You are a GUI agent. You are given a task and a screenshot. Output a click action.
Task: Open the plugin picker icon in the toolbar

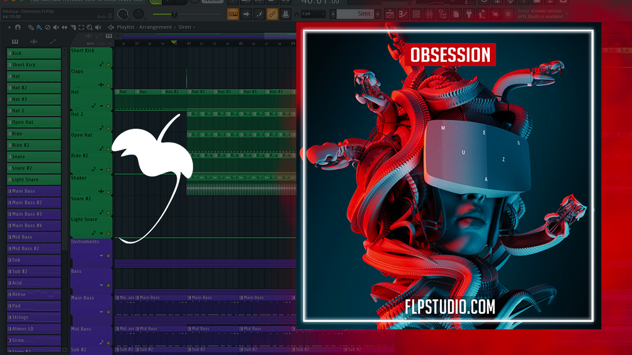pyautogui.click(x=469, y=14)
